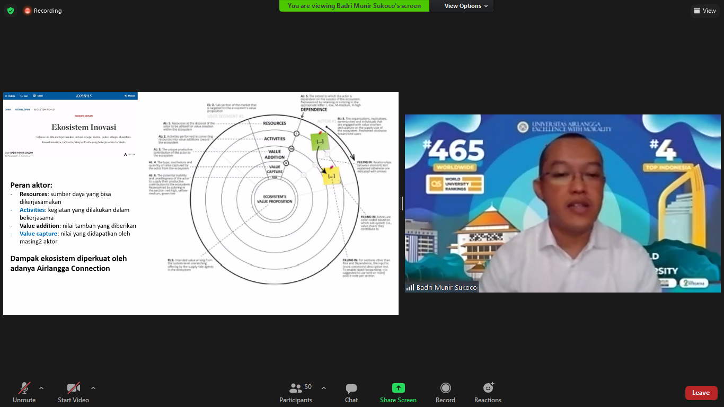The height and width of the screenshot is (407, 724).
Task: Unmute the microphone
Action: [24, 393]
